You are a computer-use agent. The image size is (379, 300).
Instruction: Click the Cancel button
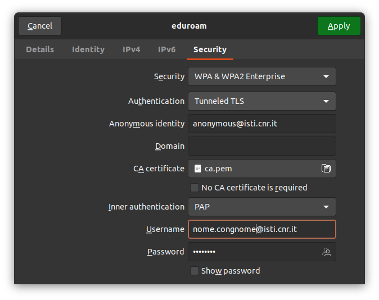[x=40, y=26]
